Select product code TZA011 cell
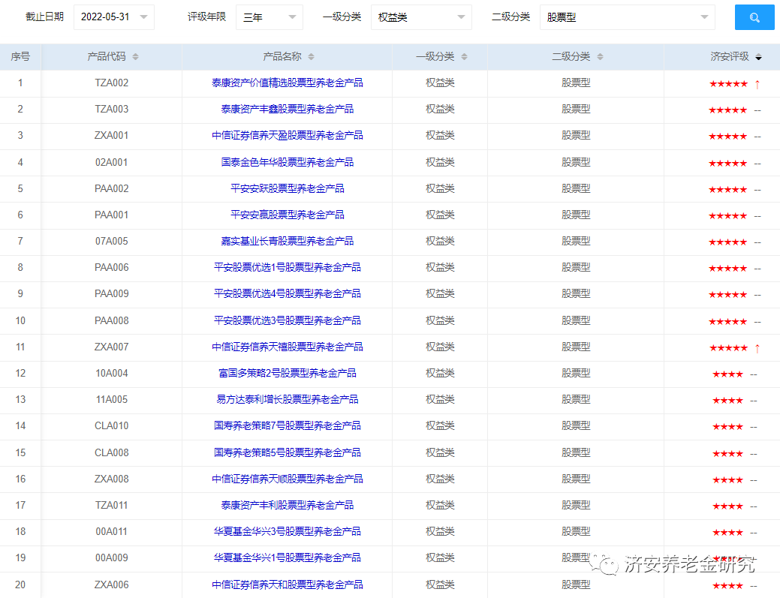Image resolution: width=780 pixels, height=598 pixels. 111,506
